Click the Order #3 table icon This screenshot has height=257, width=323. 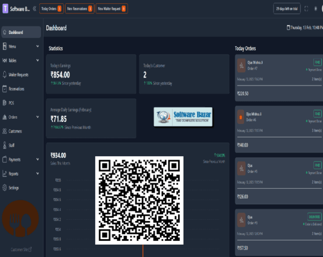(241, 220)
